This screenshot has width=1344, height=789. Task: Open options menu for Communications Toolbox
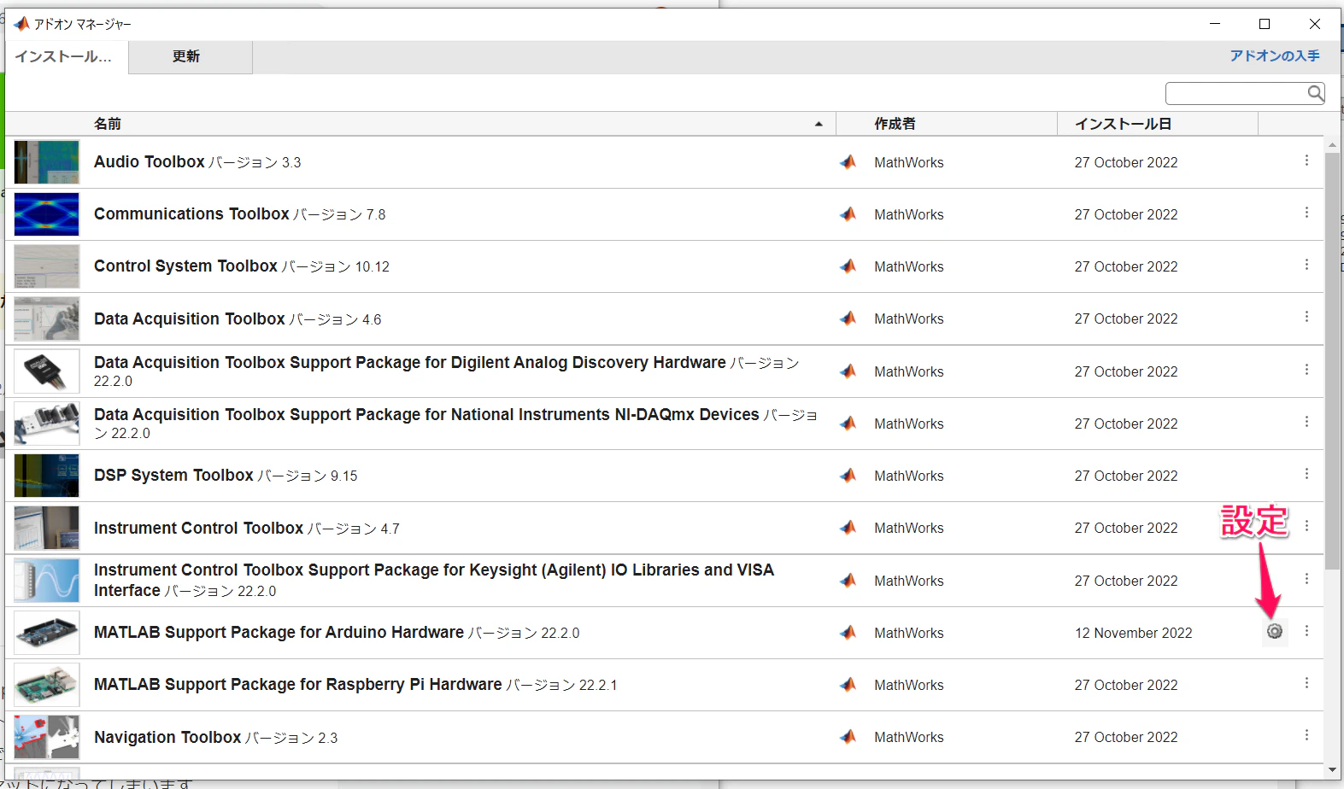[1306, 213]
